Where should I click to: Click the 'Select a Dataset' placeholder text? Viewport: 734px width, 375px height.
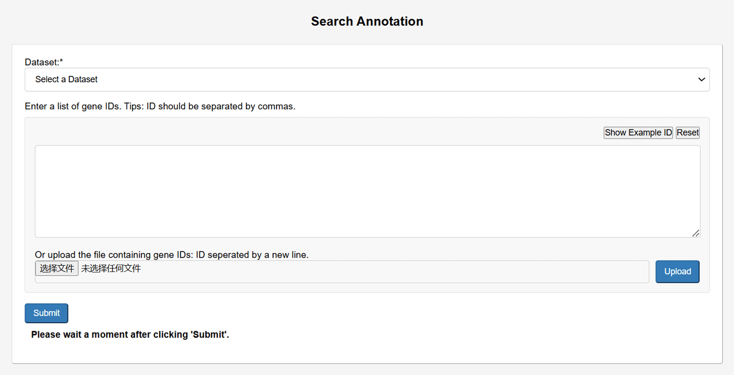point(66,79)
